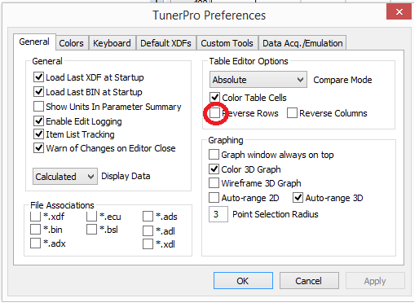The height and width of the screenshot is (307, 419).
Task: Click the Point Selection Radius field
Action: click(218, 214)
